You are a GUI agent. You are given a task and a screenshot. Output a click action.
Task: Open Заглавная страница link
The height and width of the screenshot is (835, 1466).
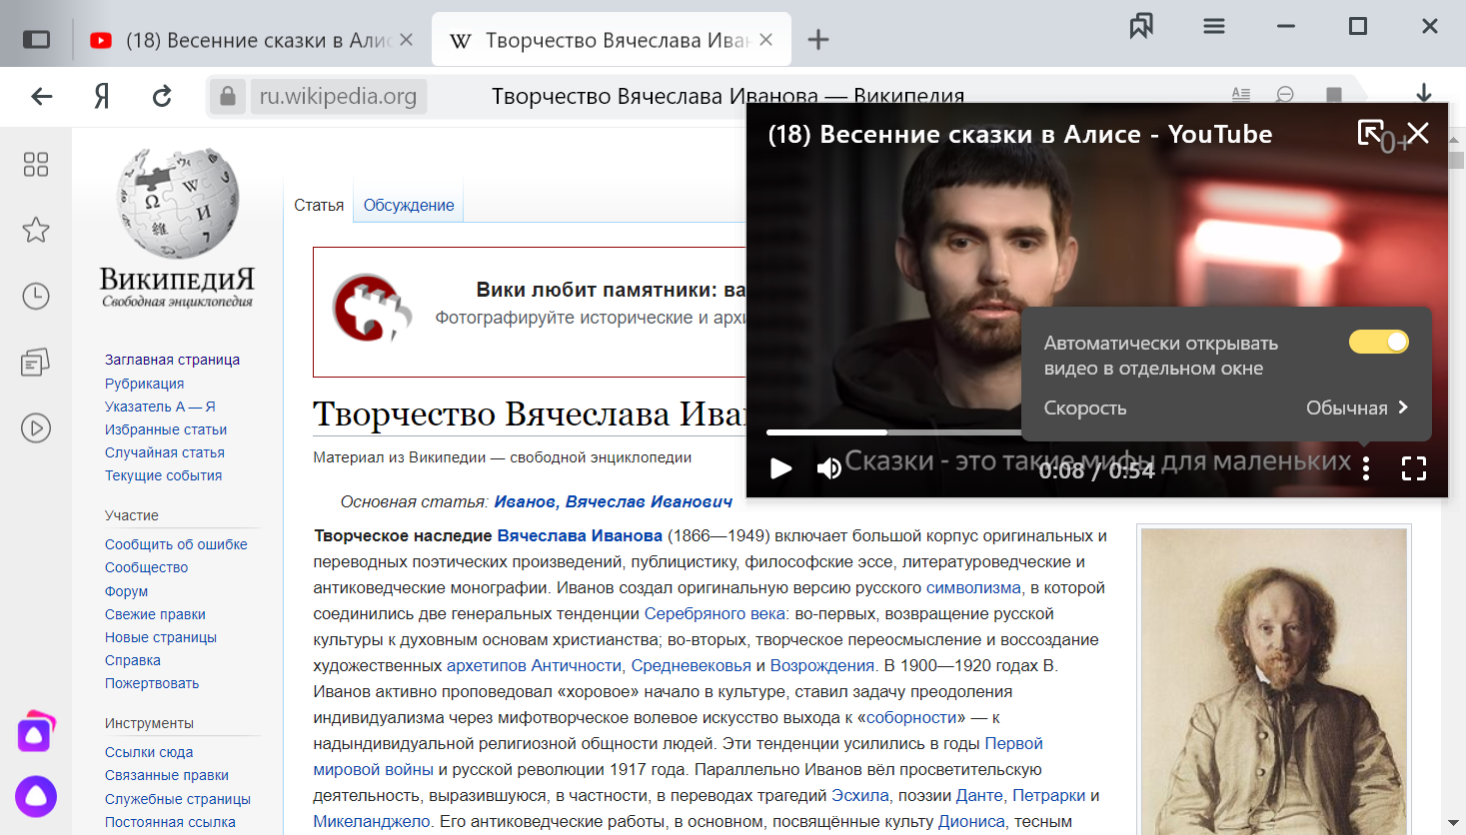[172, 360]
